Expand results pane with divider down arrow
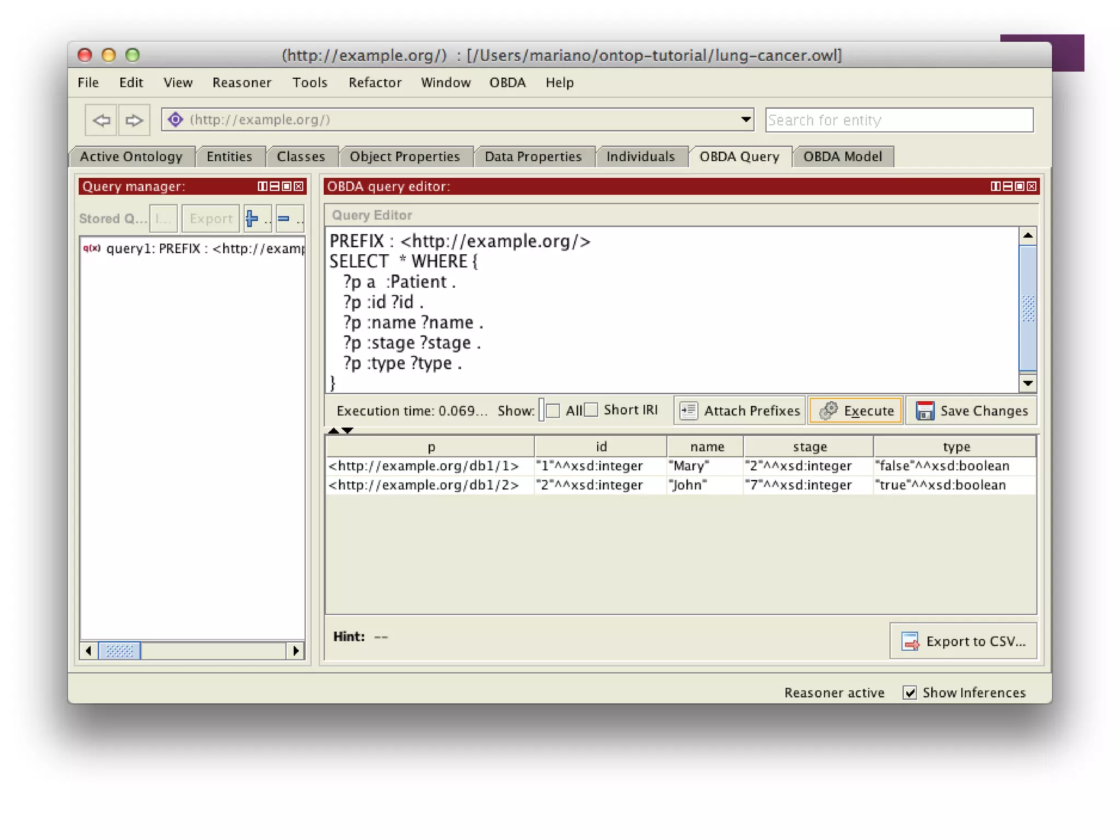The image size is (1120, 840). point(348,430)
